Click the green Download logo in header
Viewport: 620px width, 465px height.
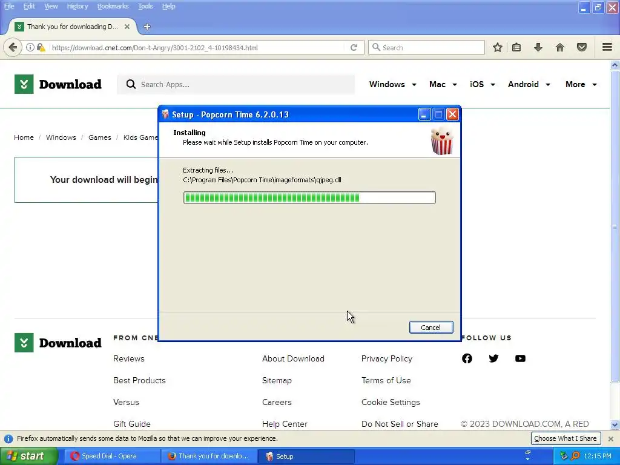coord(58,84)
